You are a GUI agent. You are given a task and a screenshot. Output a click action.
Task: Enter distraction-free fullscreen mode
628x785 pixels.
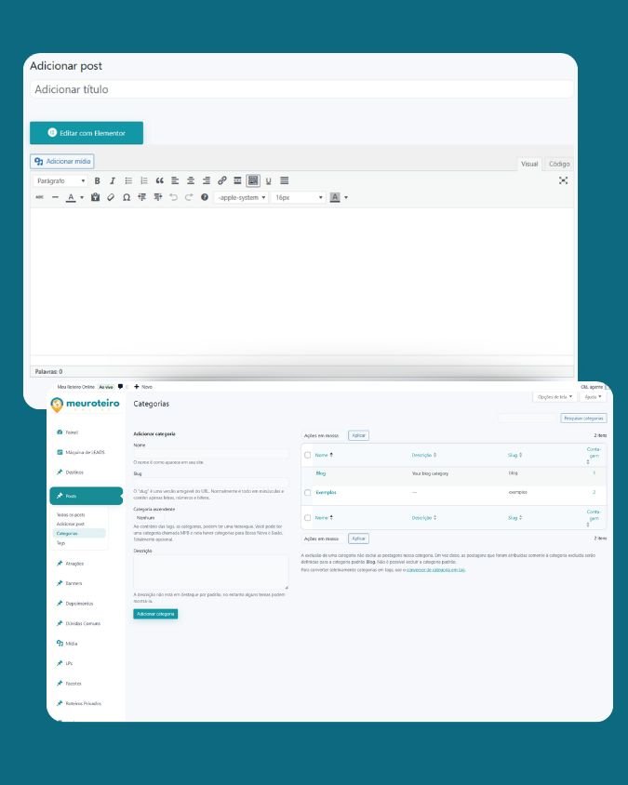563,180
